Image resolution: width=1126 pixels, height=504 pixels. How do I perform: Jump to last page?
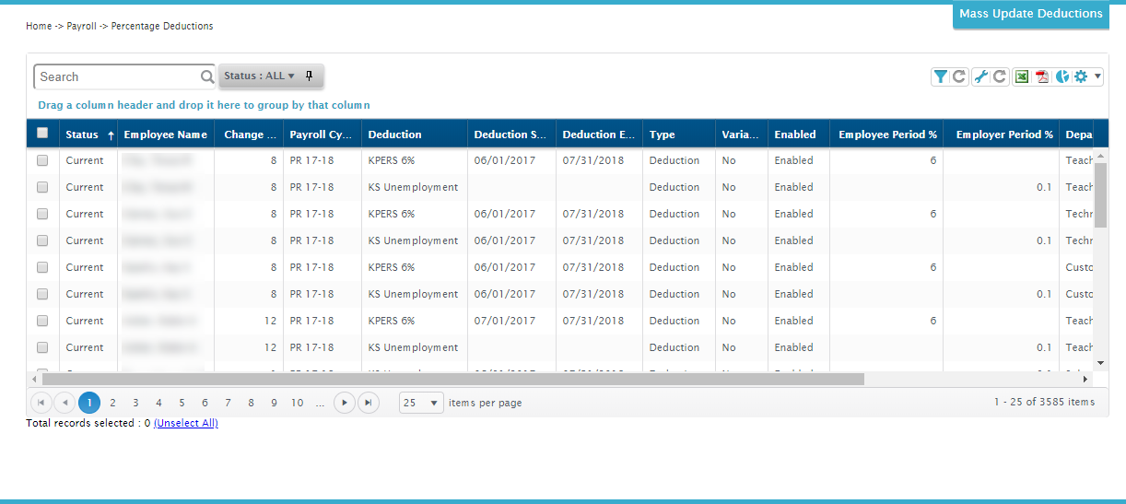click(x=368, y=403)
